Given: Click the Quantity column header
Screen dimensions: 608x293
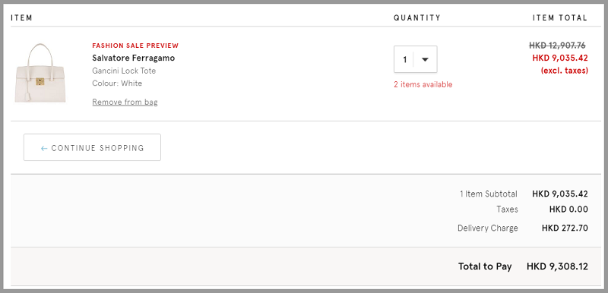Looking at the screenshot, I should (417, 17).
